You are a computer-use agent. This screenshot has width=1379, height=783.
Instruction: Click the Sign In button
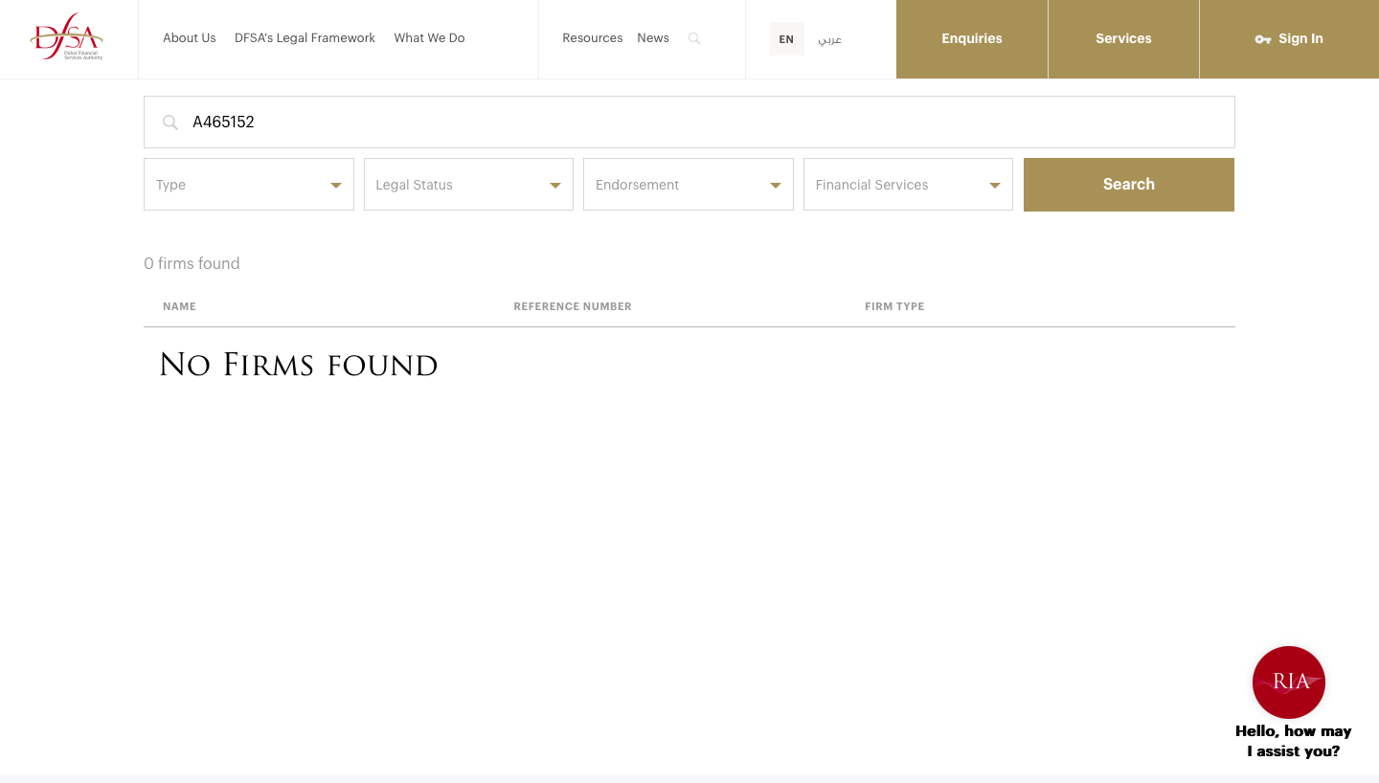(1289, 39)
